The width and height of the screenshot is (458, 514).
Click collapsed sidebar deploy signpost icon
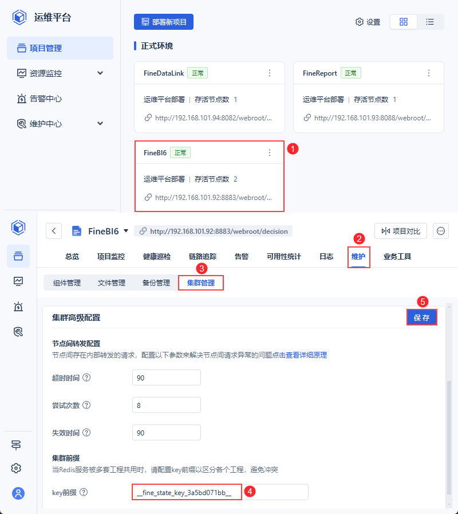(16, 445)
